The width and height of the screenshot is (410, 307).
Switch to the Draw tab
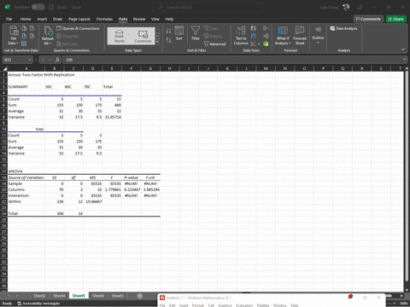coord(57,19)
